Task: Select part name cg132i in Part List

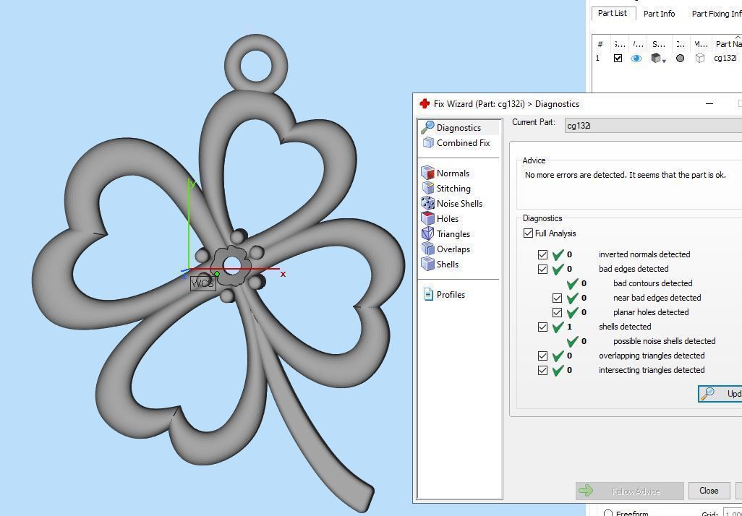Action: (725, 58)
